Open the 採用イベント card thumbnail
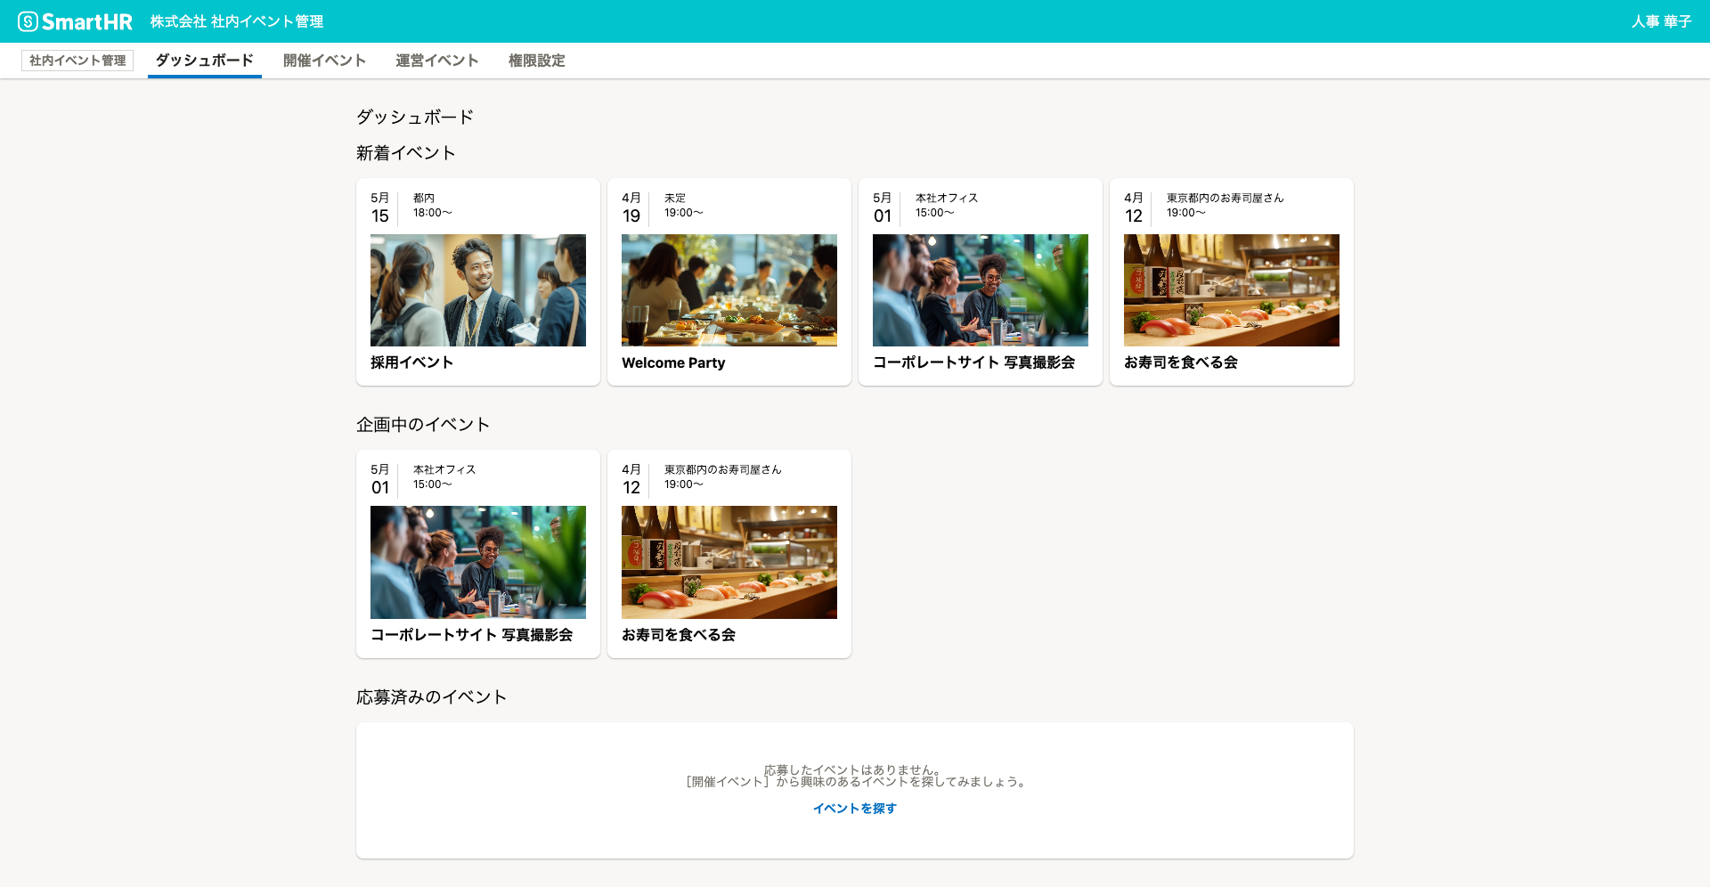The image size is (1710, 887). pyautogui.click(x=478, y=290)
